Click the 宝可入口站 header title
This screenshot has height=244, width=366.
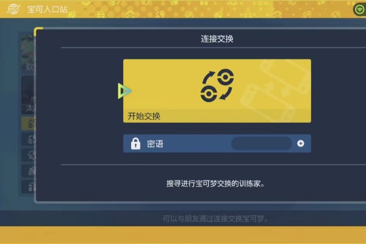pyautogui.click(x=48, y=9)
